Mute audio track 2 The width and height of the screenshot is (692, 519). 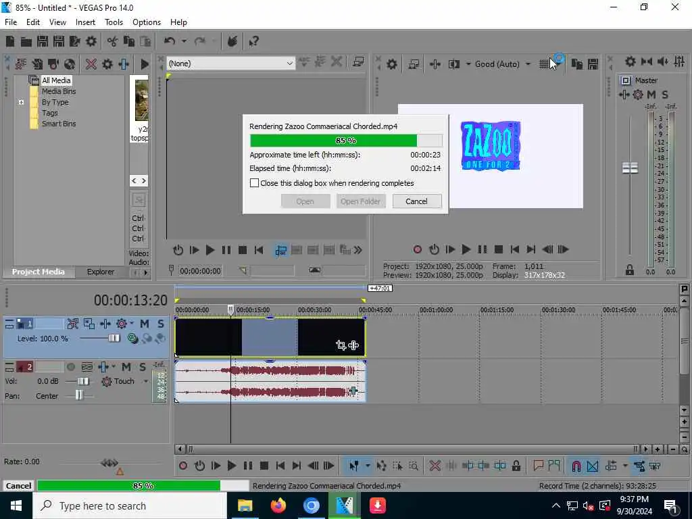tap(126, 367)
